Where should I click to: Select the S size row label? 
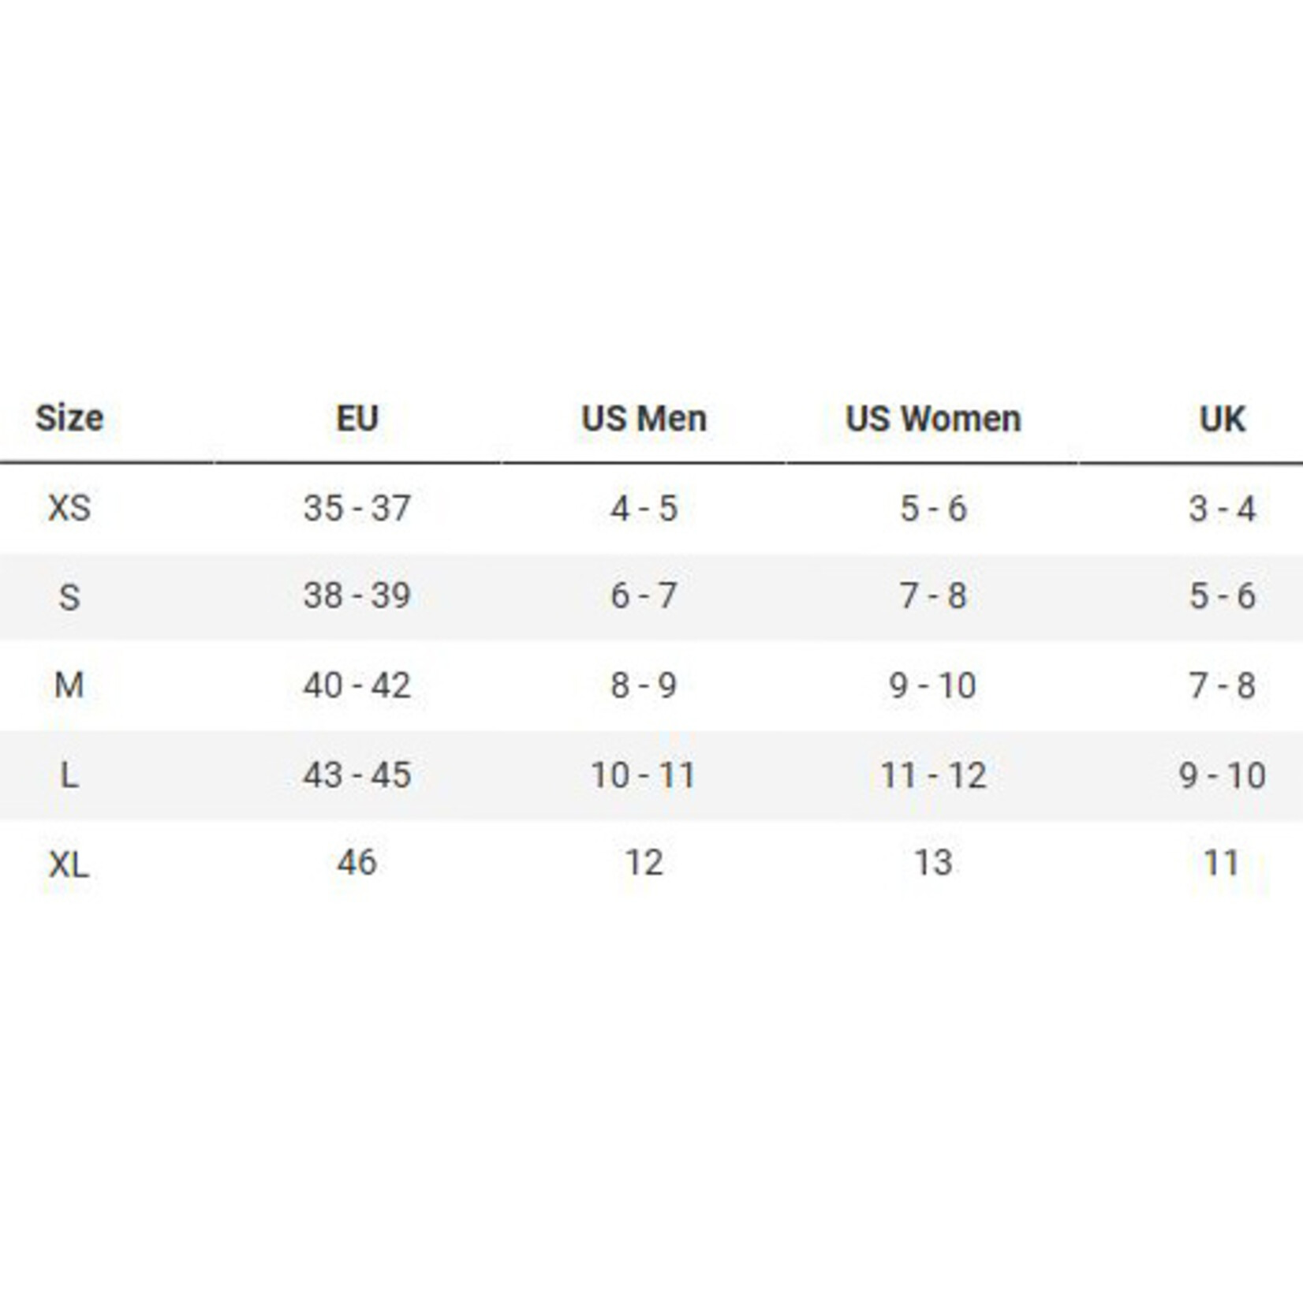69,596
